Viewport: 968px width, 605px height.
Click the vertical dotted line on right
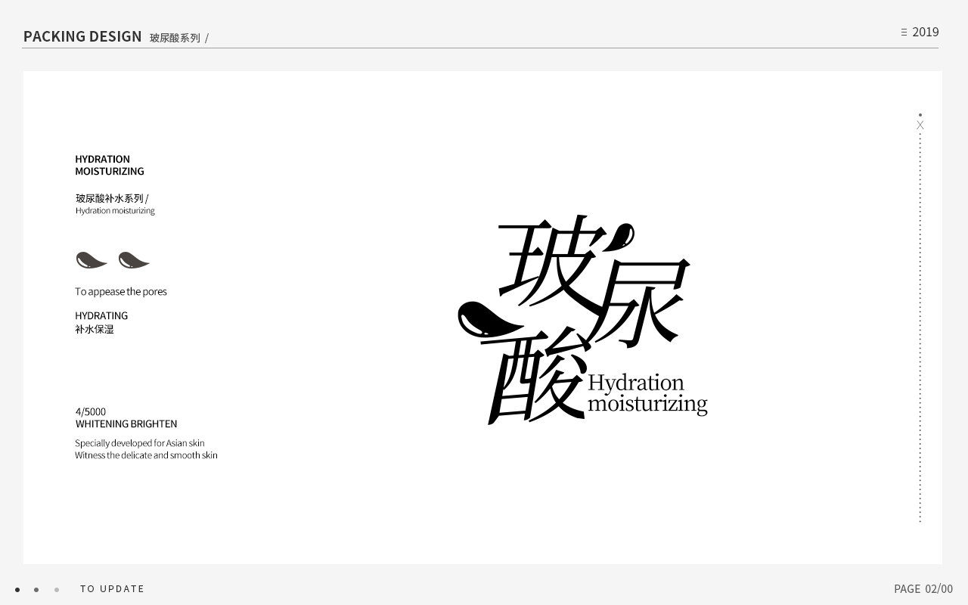(x=920, y=328)
